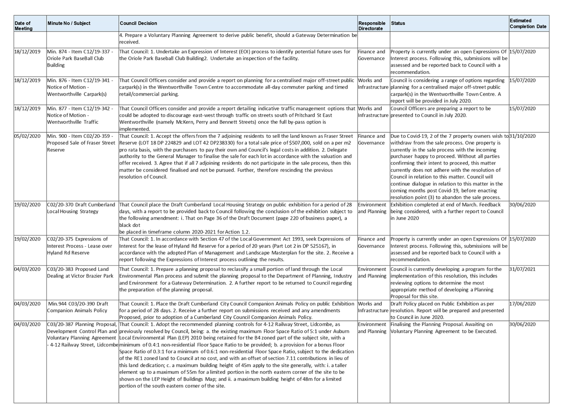
Task: Click the Carpark(s) status about July 2020 report
Action: click(448, 90)
